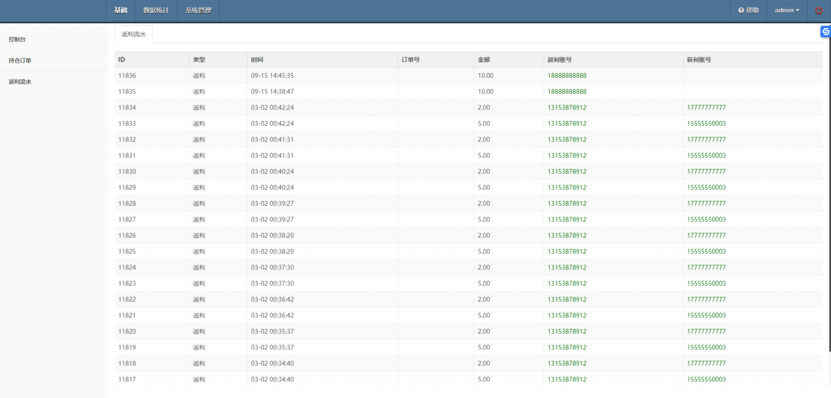The image size is (831, 398).
Task: Click profit account 17777777777 in row 11834
Action: click(x=706, y=107)
